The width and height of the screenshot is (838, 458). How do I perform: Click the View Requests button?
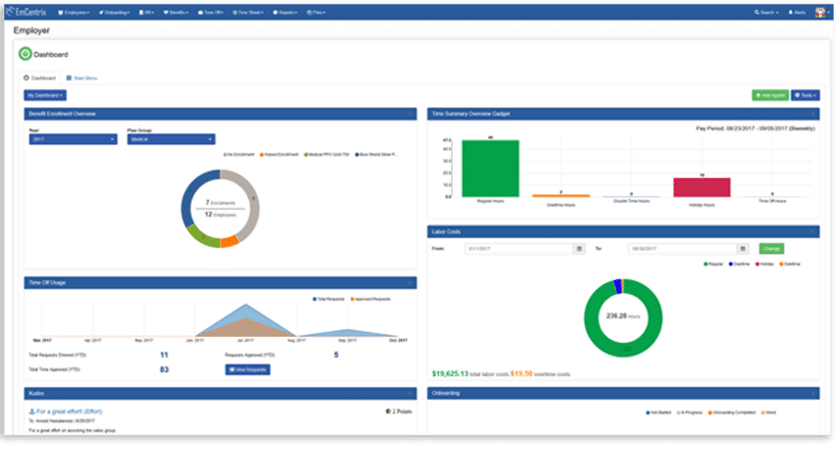click(247, 369)
